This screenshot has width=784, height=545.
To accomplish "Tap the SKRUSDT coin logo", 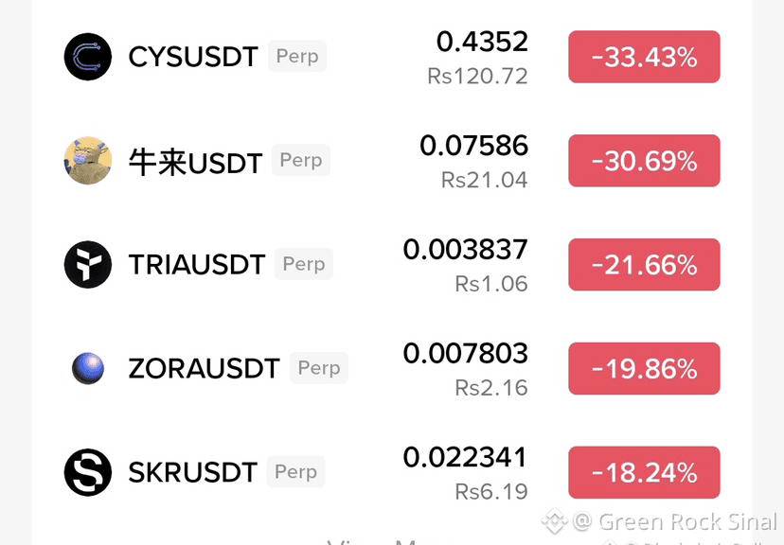I will tap(88, 472).
